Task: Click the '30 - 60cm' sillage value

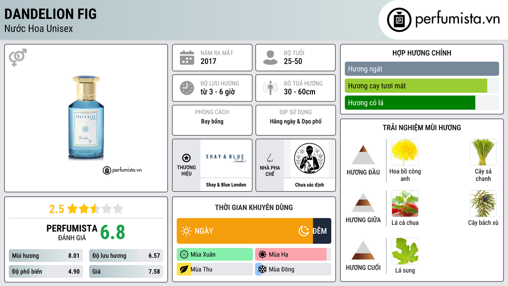Action: [x=299, y=92]
